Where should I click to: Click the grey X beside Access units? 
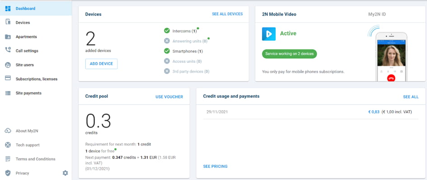coord(167,61)
